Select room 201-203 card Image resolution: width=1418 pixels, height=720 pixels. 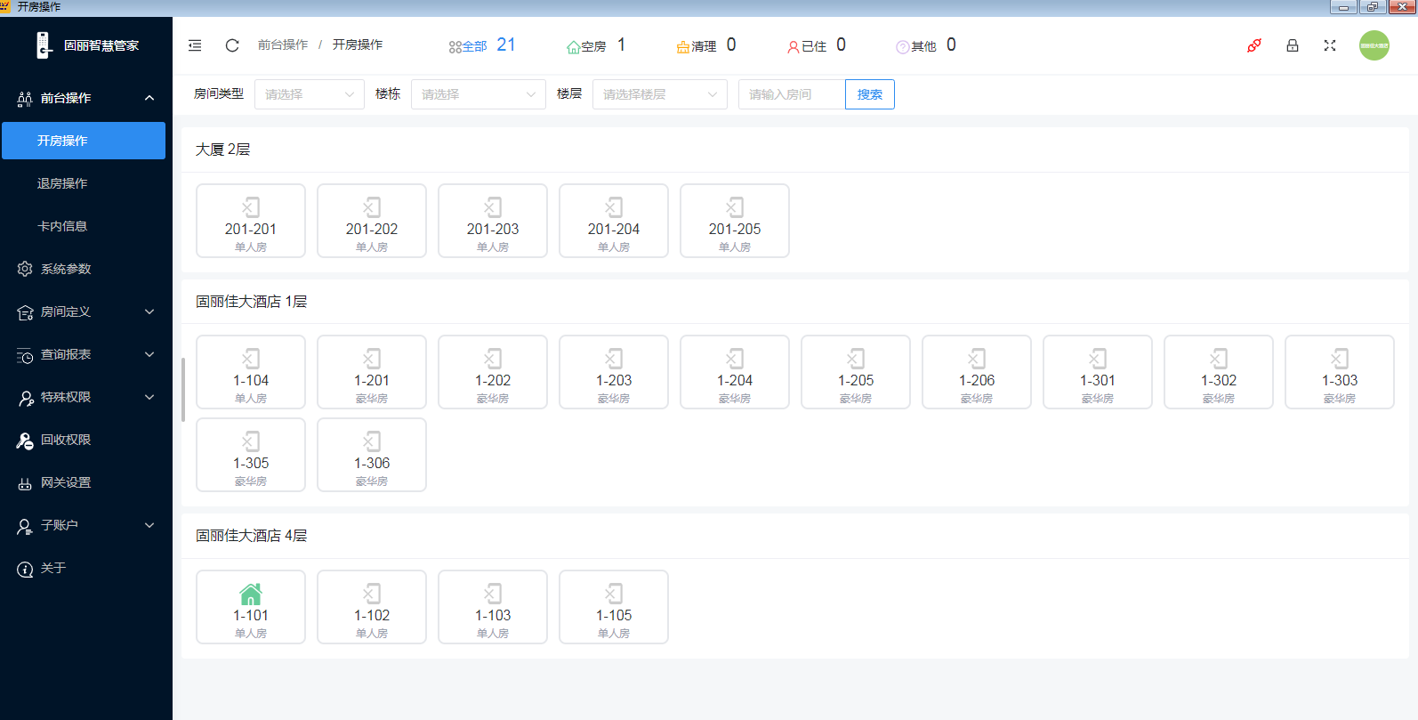[x=493, y=221]
